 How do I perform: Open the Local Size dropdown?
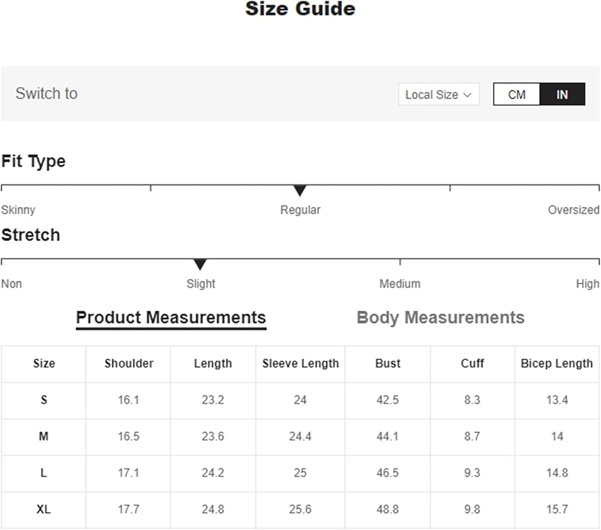coord(438,94)
